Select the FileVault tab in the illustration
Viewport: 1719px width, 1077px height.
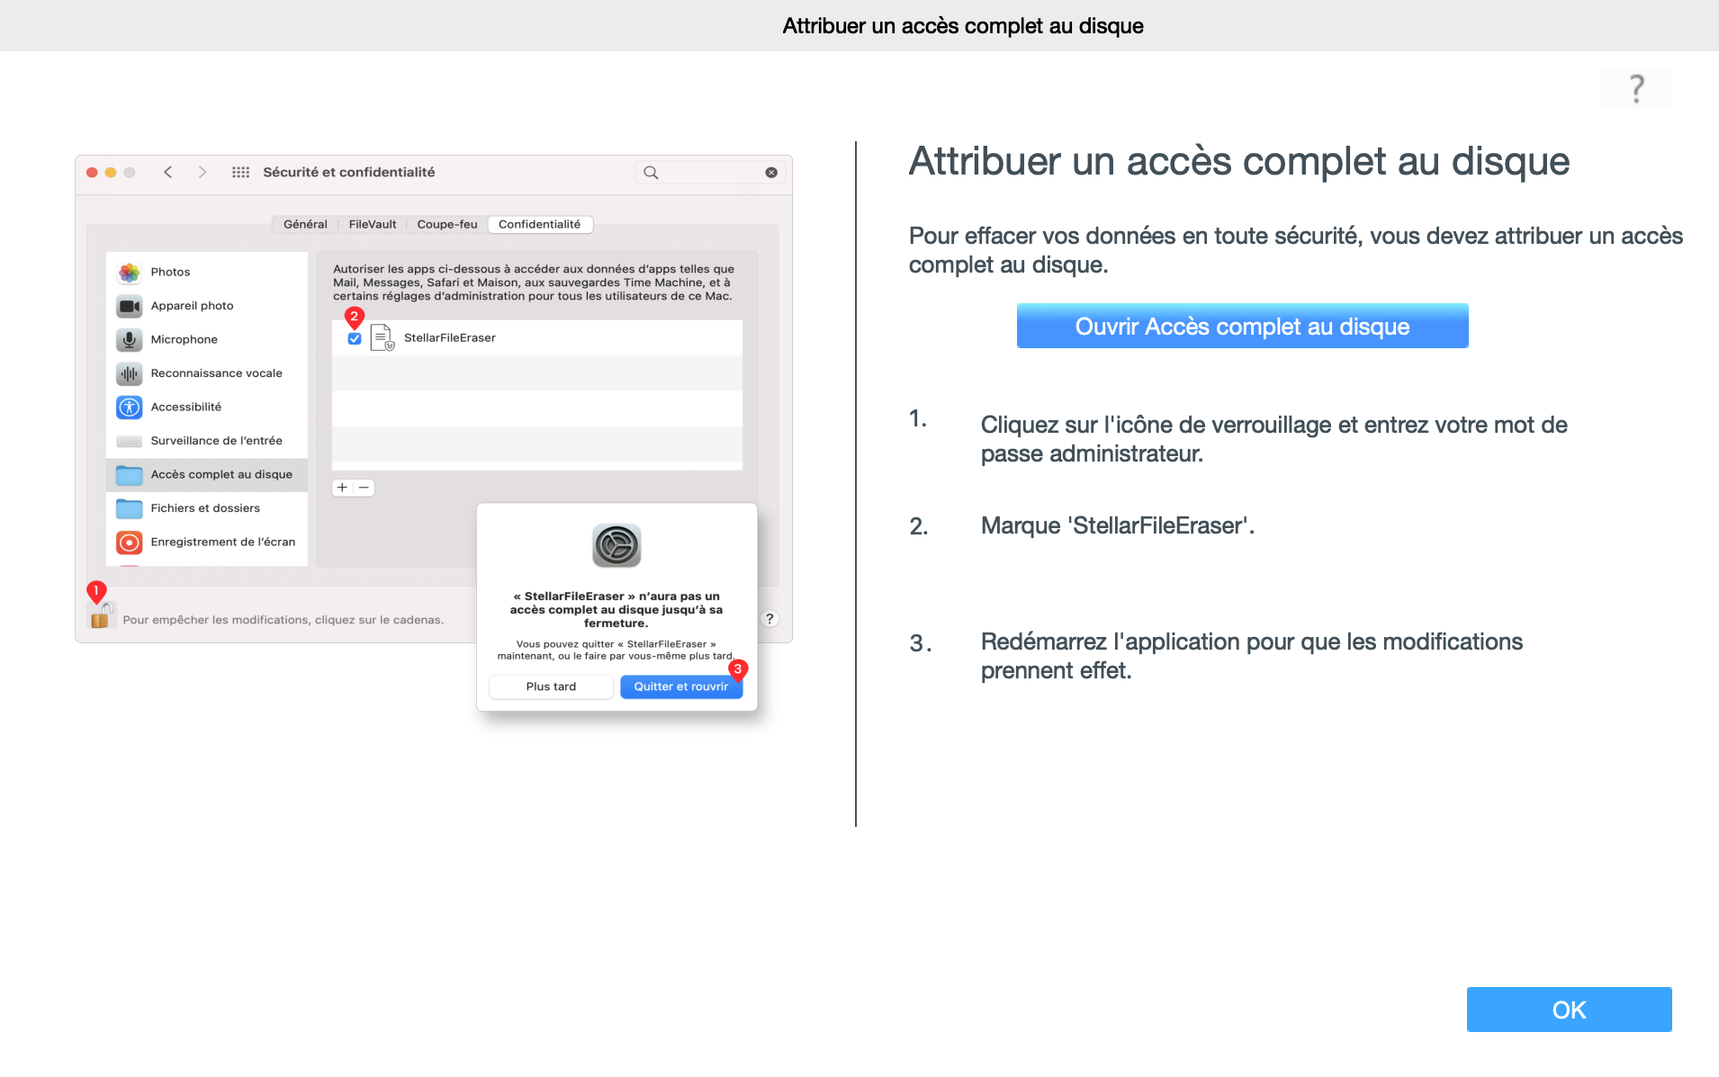373,224
